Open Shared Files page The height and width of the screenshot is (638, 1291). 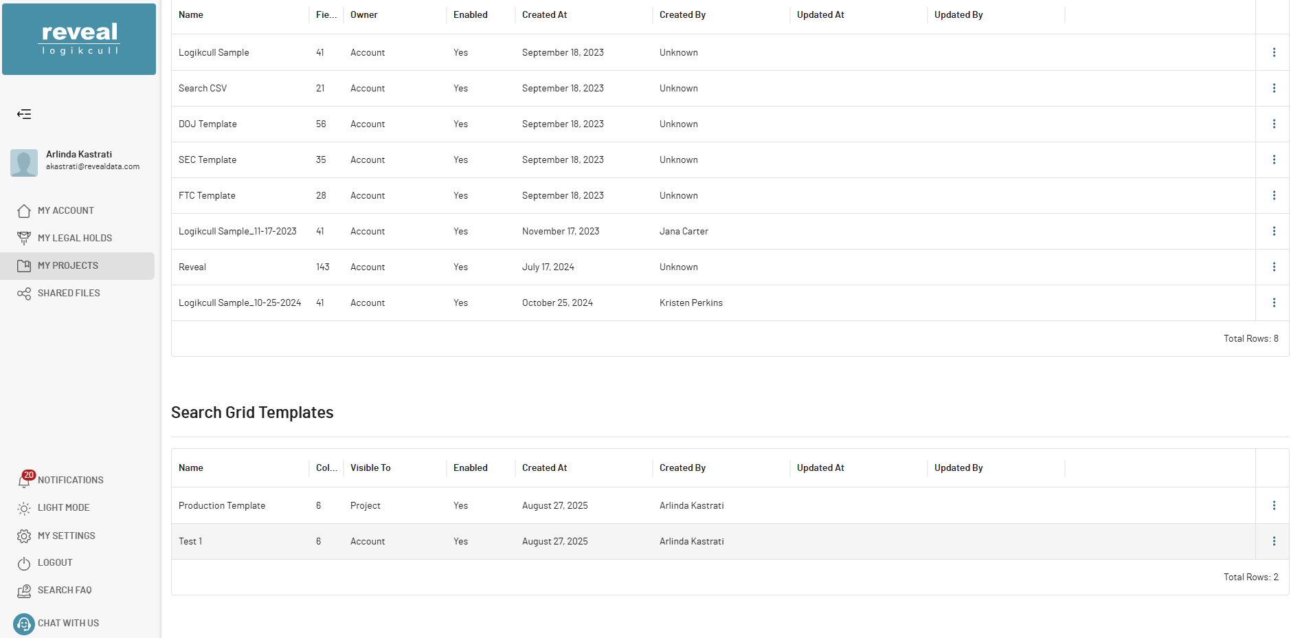69,293
